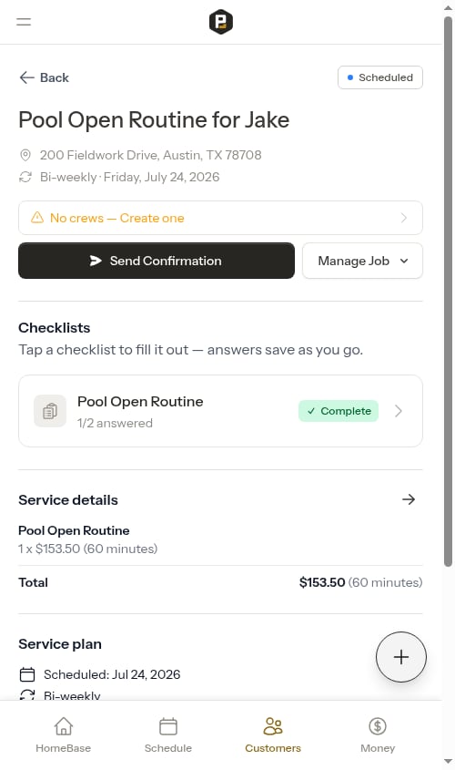The width and height of the screenshot is (455, 770).
Task: Click the warning triangle icon
Action: coord(37,218)
